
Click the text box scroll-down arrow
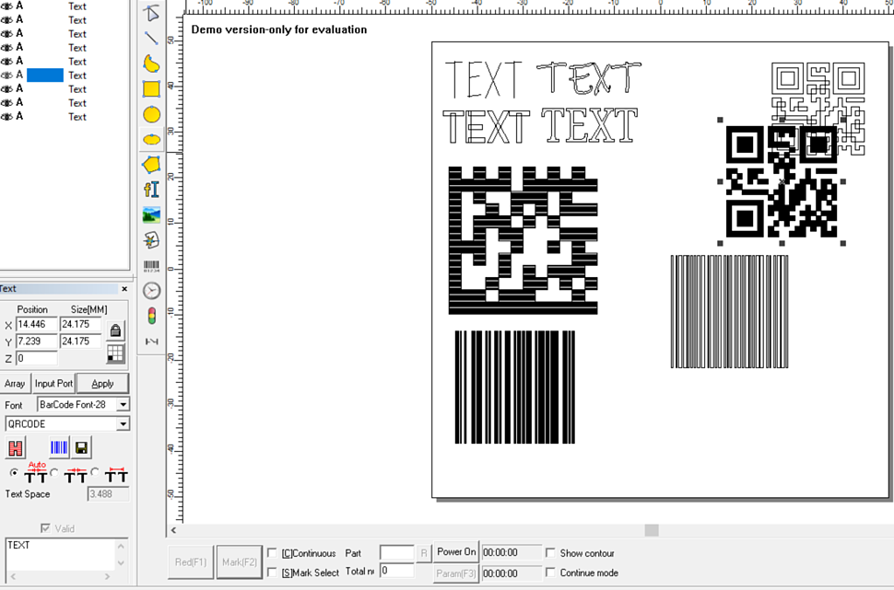(121, 563)
